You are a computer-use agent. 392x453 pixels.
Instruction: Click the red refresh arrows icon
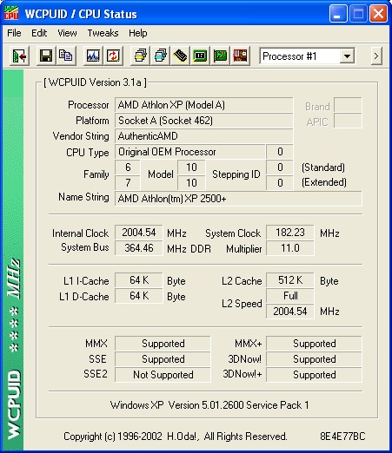(113, 56)
